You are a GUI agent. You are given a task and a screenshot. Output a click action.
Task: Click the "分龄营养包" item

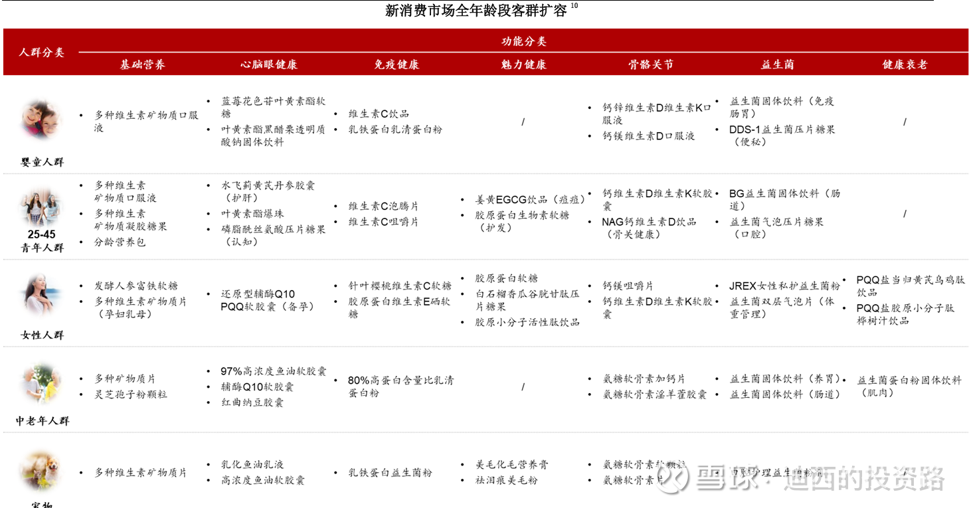(120, 242)
